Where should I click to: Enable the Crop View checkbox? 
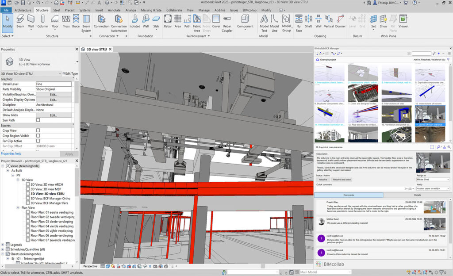tap(38, 130)
